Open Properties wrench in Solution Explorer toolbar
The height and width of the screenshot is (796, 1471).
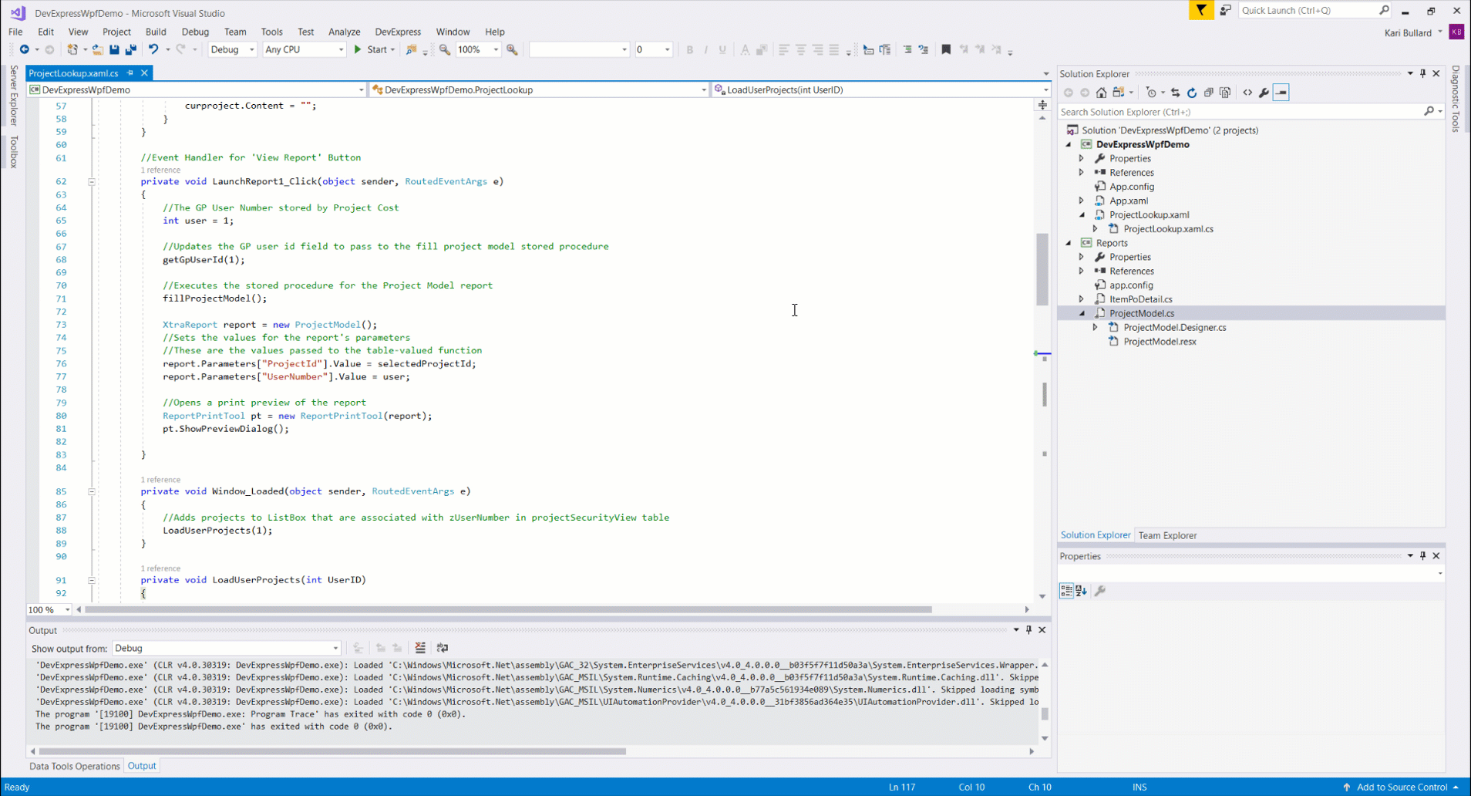pyautogui.click(x=1264, y=93)
